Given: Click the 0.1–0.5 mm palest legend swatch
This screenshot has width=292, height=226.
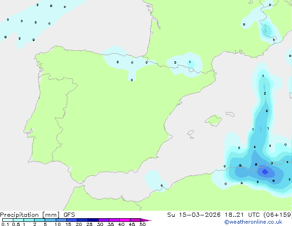Looking at the screenshot, I should [8, 220].
